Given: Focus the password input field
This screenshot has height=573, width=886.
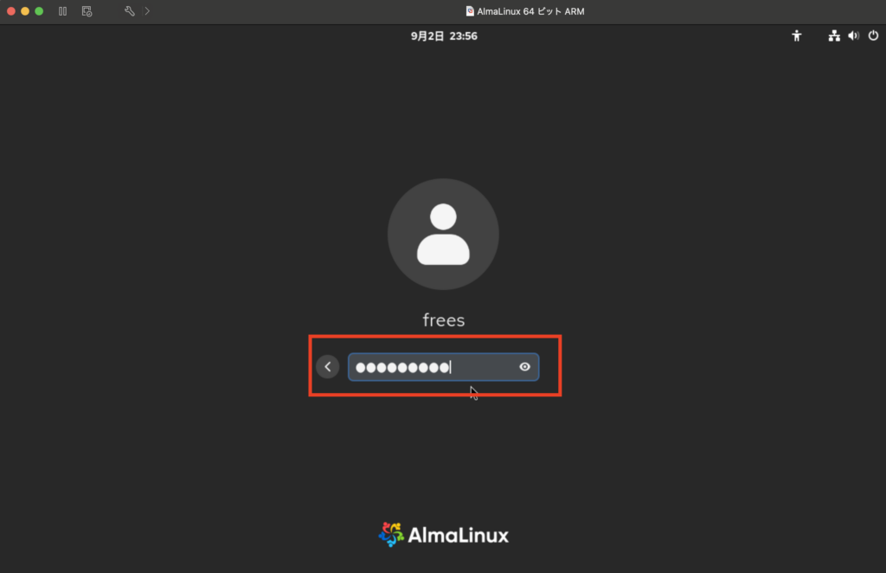Looking at the screenshot, I should (444, 367).
